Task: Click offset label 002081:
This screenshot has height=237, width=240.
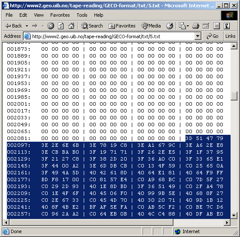Action: pyautogui.click(x=18, y=138)
